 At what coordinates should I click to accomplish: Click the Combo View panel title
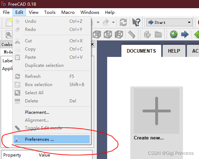pyautogui.click(x=7, y=44)
